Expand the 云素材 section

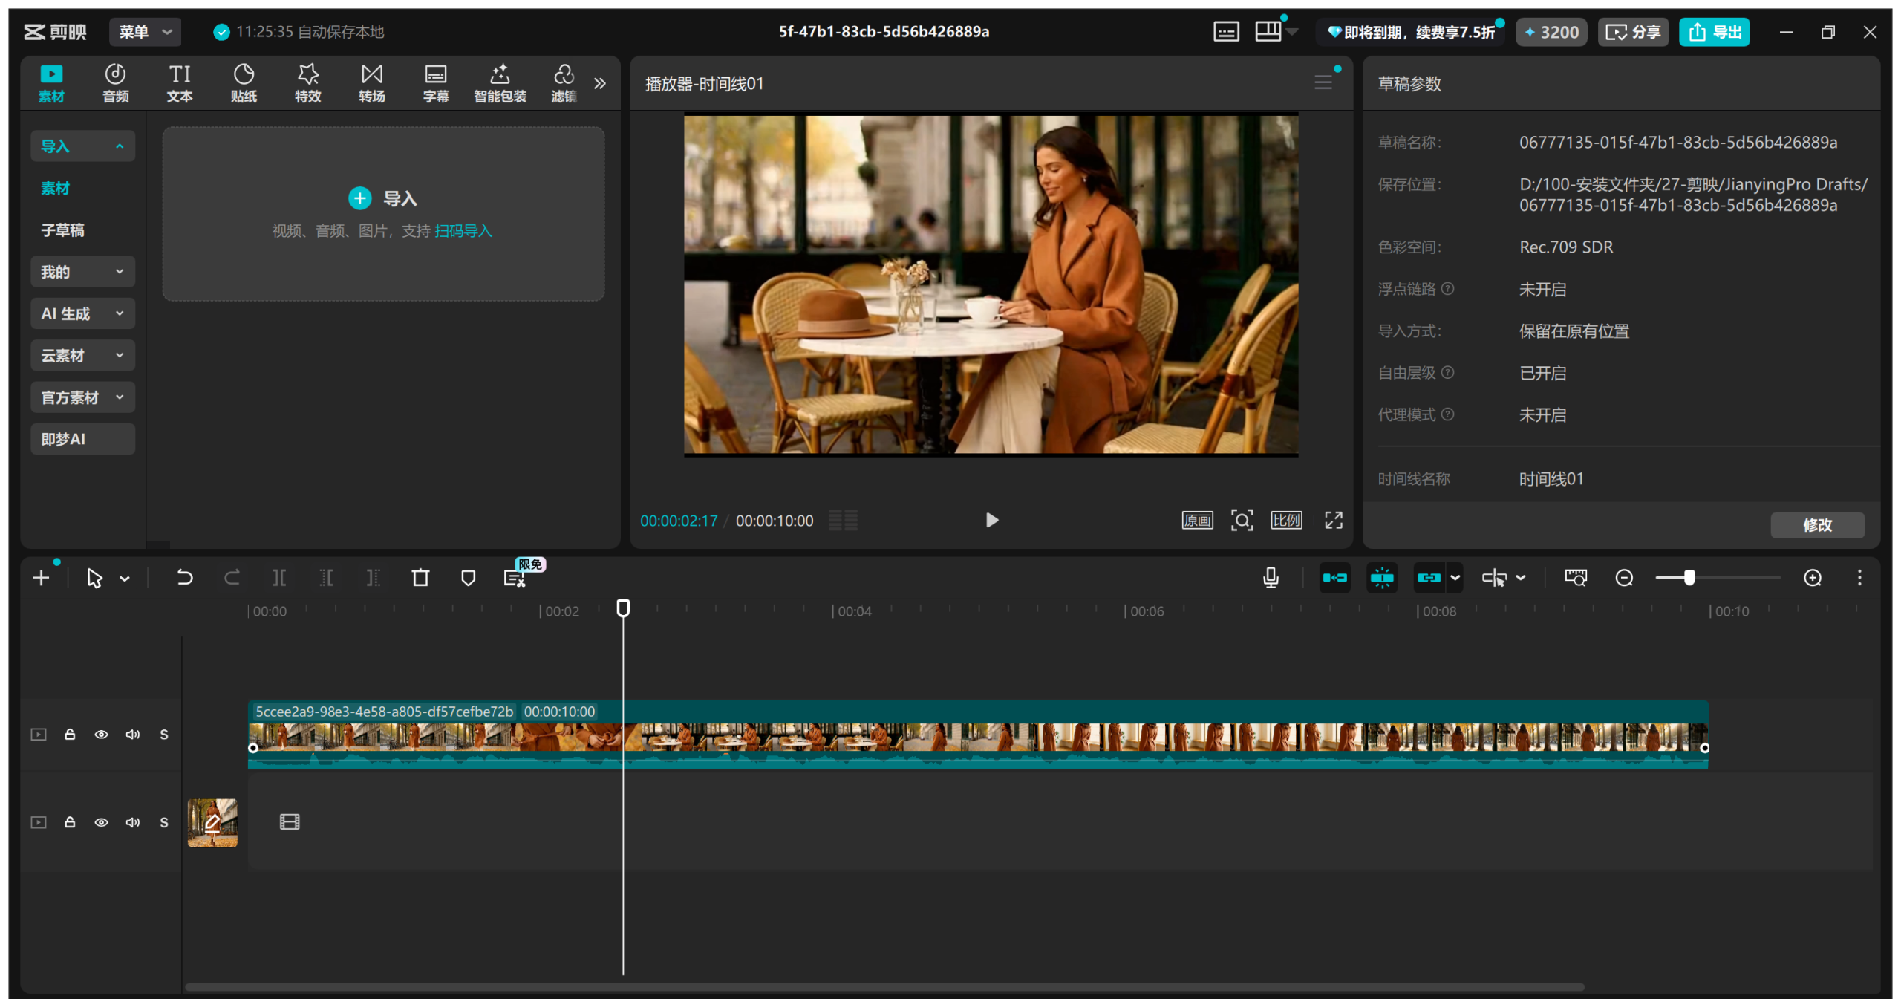tap(82, 355)
